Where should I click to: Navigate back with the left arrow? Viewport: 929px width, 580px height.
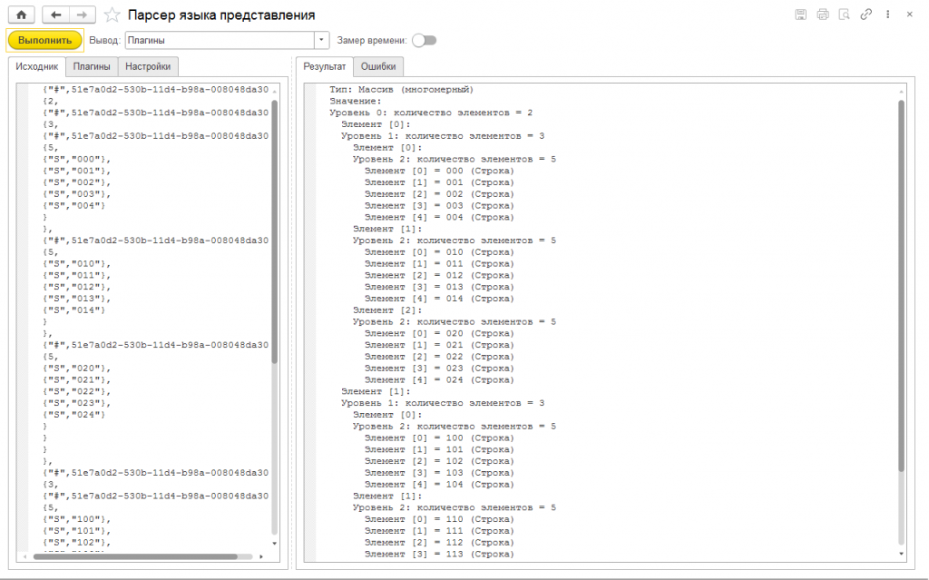(x=55, y=15)
